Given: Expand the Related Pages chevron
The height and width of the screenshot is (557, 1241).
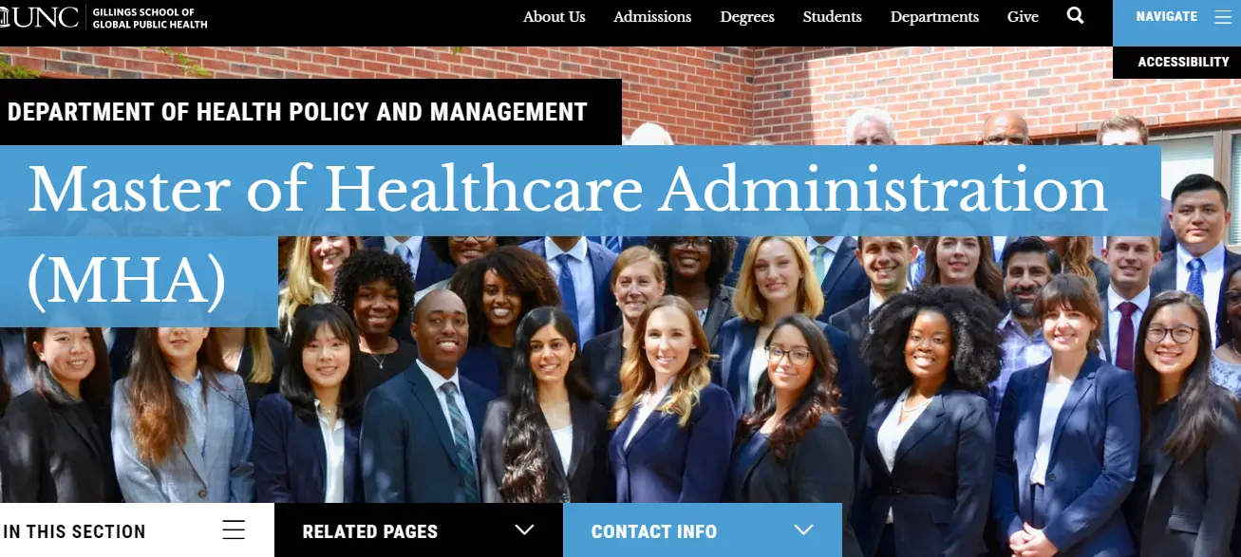Looking at the screenshot, I should tap(524, 529).
